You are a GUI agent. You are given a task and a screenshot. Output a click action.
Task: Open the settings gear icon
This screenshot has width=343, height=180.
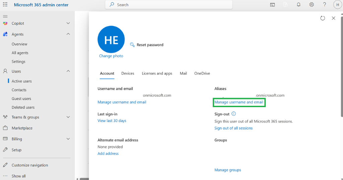point(312,5)
